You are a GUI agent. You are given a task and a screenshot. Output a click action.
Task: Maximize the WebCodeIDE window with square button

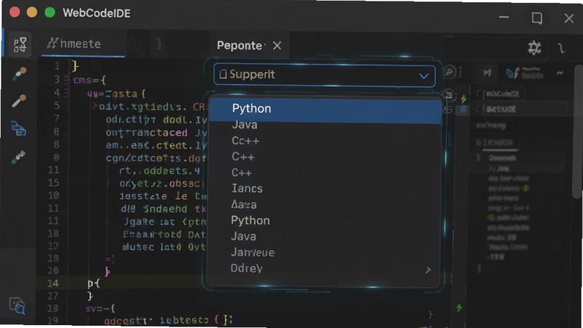pos(536,17)
